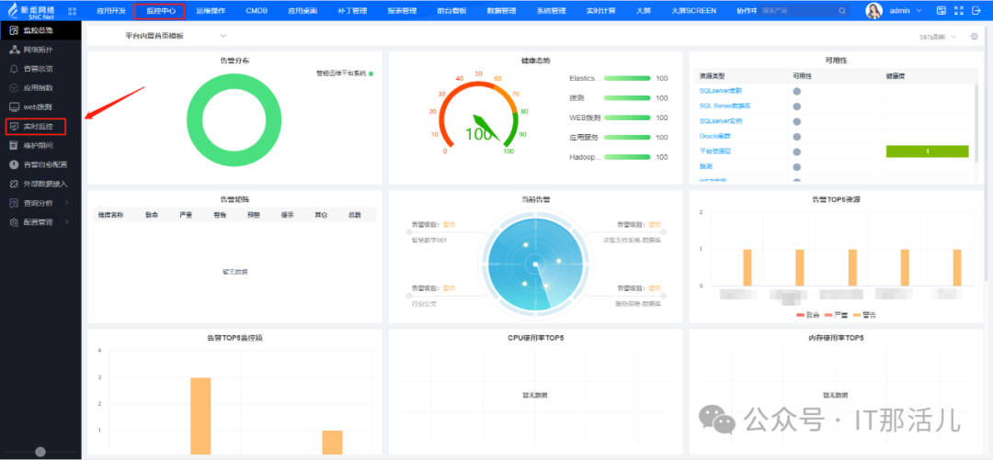Open the 运维操作 top menu
The width and height of the screenshot is (993, 460).
[211, 11]
